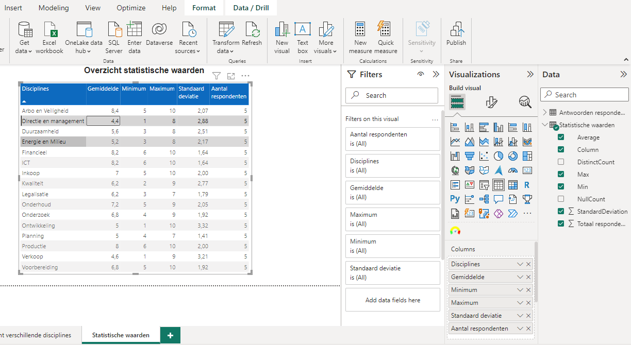Select the Q&A visual
The height and width of the screenshot is (345, 631).
click(x=499, y=199)
